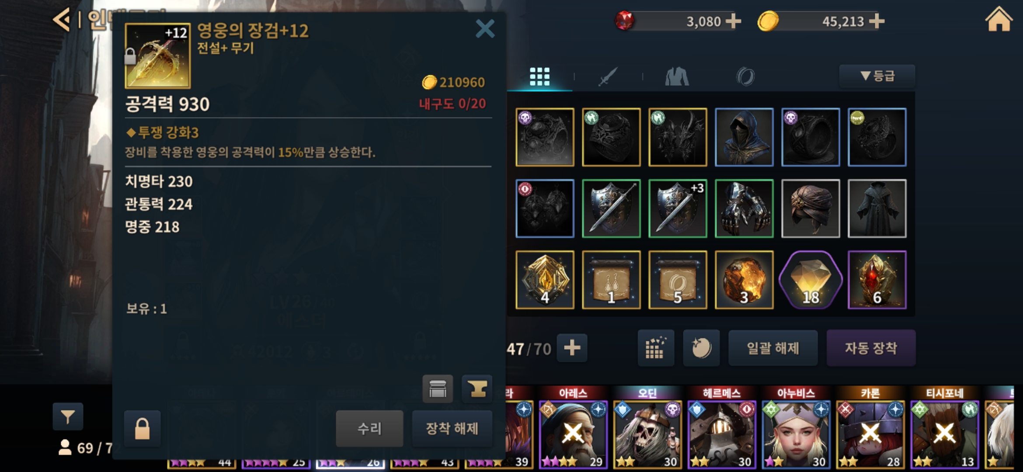This screenshot has width=1023, height=472.
Task: Close the 영웅의 장검+12 detail panel
Action: [485, 29]
